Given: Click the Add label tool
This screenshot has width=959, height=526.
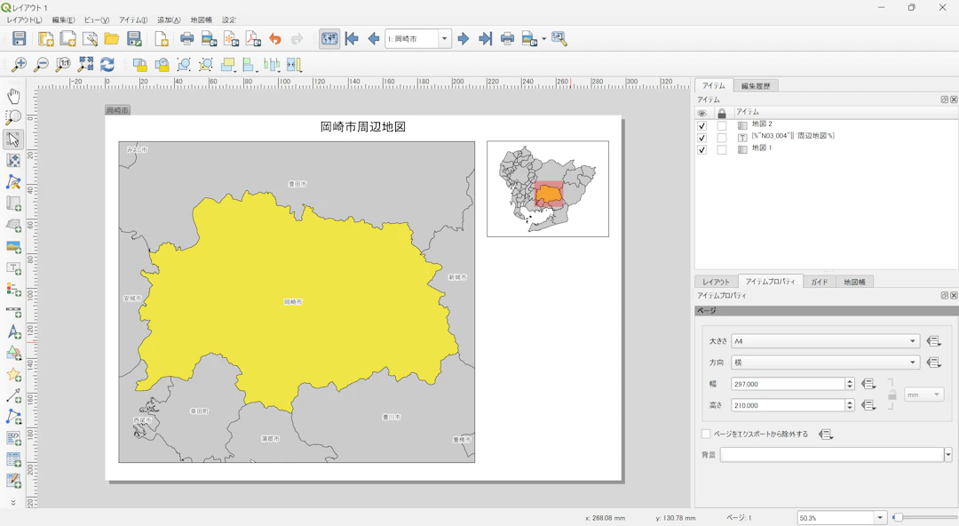Looking at the screenshot, I should (x=13, y=268).
